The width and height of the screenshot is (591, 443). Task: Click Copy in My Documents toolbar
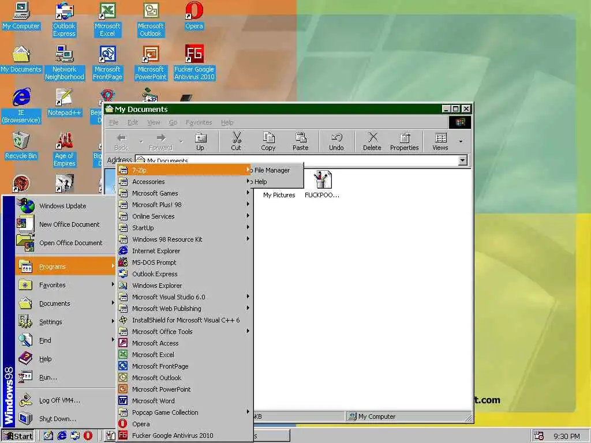(x=268, y=142)
